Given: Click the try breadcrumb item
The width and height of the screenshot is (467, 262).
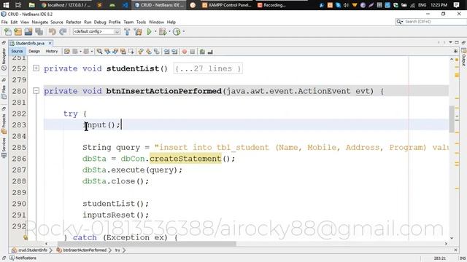Looking at the screenshot, I should pos(117,250).
